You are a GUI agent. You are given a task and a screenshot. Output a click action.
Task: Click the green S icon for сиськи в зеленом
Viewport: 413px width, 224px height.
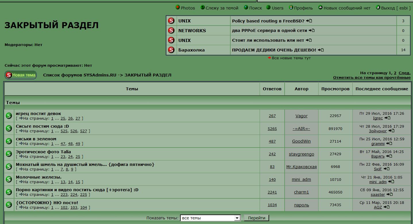coord(9,141)
